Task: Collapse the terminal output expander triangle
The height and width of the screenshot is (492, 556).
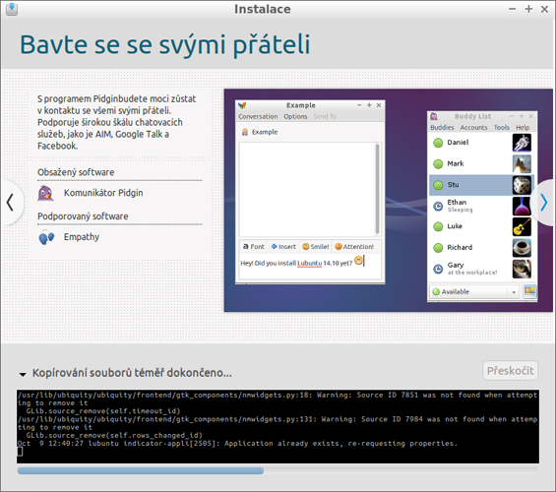Action: click(x=23, y=374)
